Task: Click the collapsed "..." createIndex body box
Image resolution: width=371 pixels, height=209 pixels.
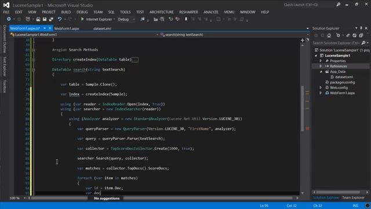Action: coord(135,60)
